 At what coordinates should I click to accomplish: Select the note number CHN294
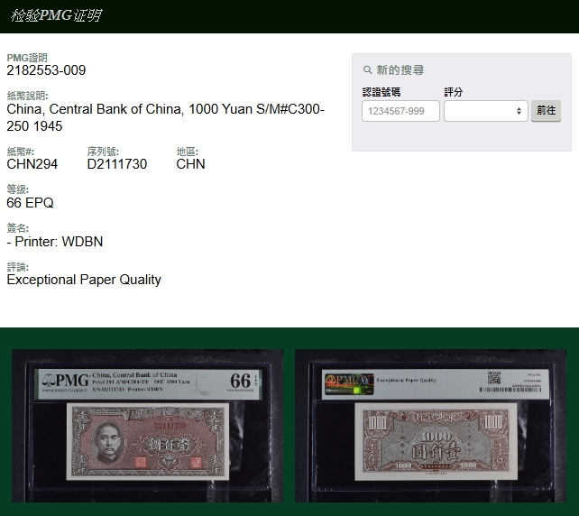click(32, 164)
